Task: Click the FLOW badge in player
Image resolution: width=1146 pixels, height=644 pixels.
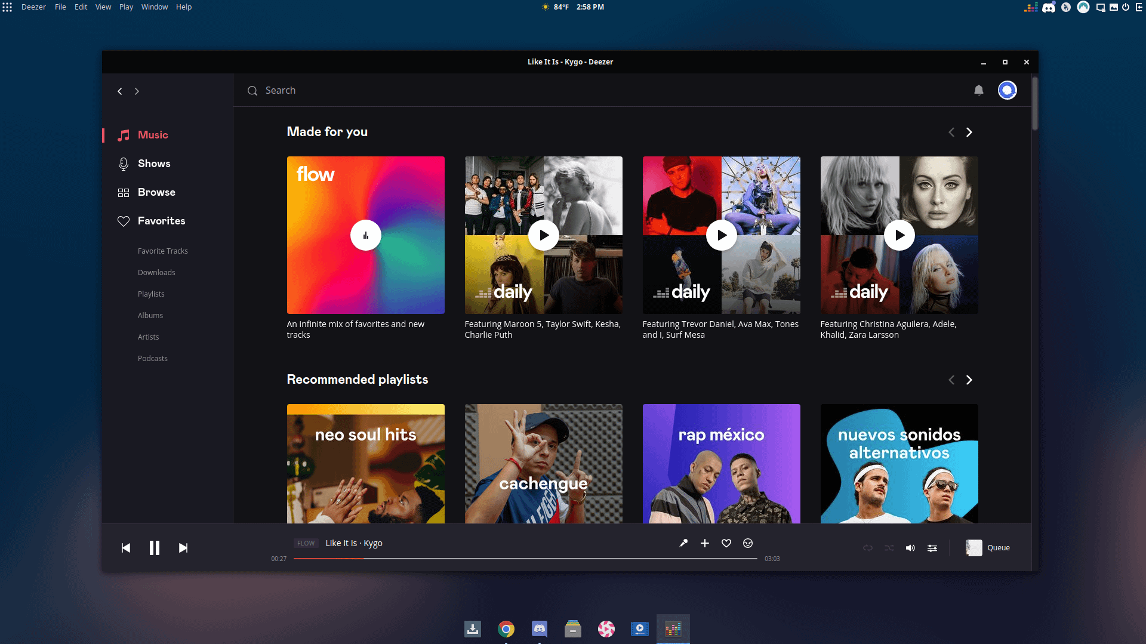Action: click(306, 543)
